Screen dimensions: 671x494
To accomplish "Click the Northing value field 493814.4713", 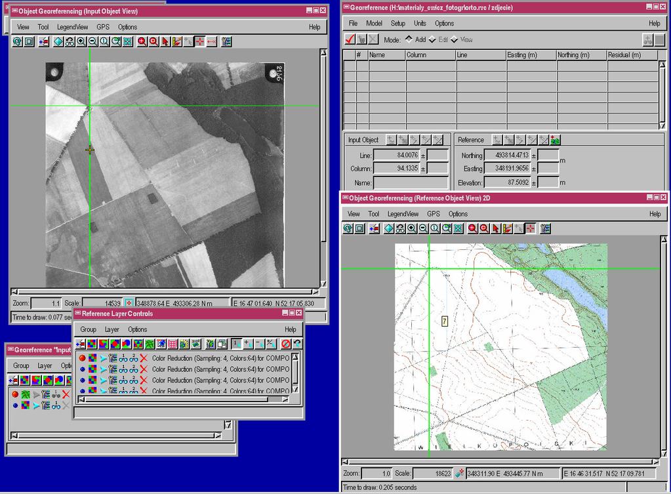I will point(507,155).
